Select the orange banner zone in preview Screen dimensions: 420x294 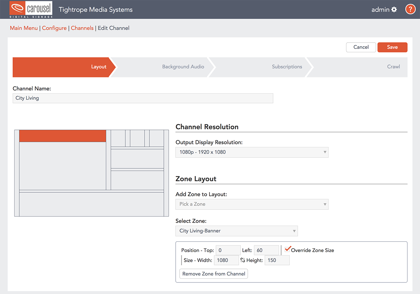pyautogui.click(x=62, y=136)
